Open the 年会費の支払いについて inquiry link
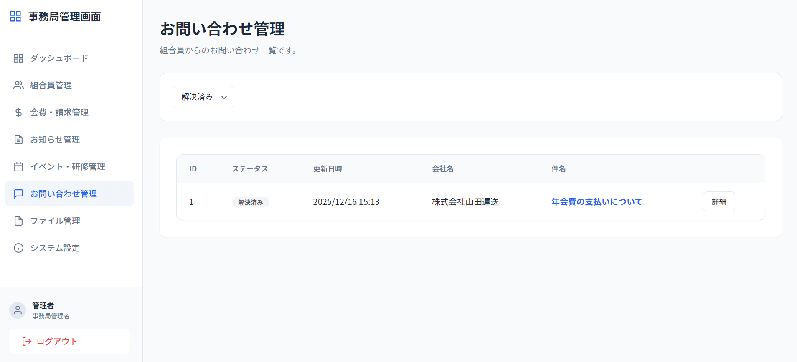The height and width of the screenshot is (362, 797). tap(596, 202)
